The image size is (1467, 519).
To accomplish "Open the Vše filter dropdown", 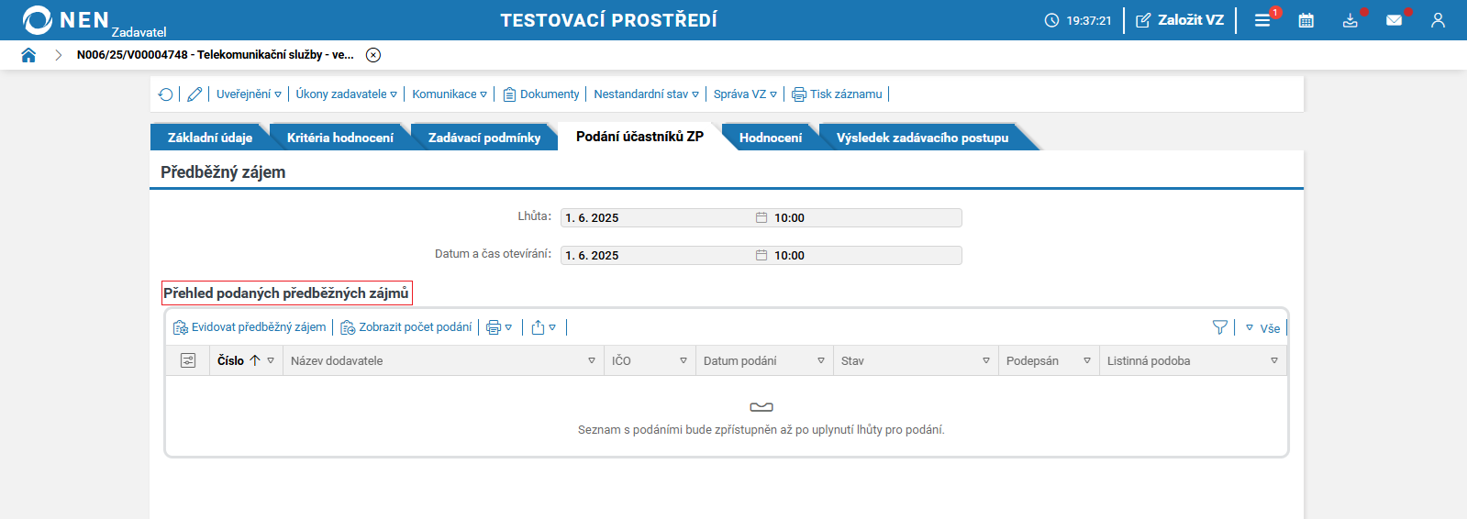I will coord(1262,328).
